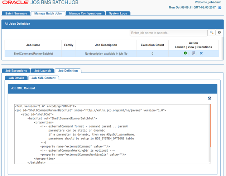Click 'No description available in job file' cell

(106, 54)
